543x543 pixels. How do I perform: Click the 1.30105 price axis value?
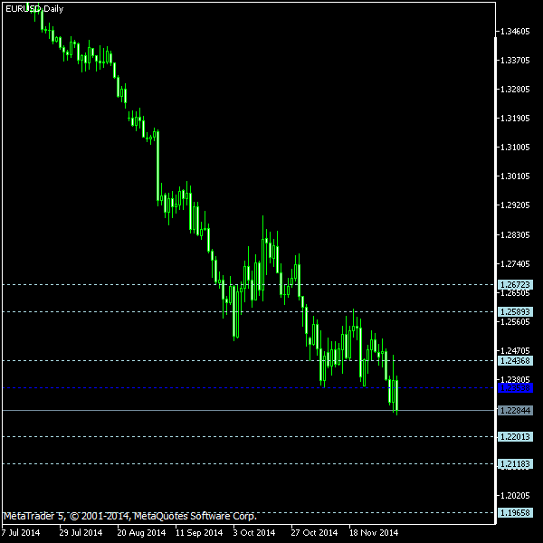coord(515,176)
